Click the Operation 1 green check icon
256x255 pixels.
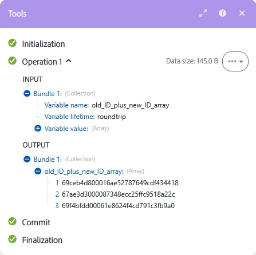13,61
